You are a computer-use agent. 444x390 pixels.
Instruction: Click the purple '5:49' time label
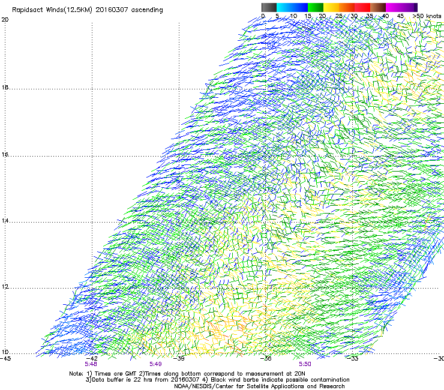click(156, 364)
